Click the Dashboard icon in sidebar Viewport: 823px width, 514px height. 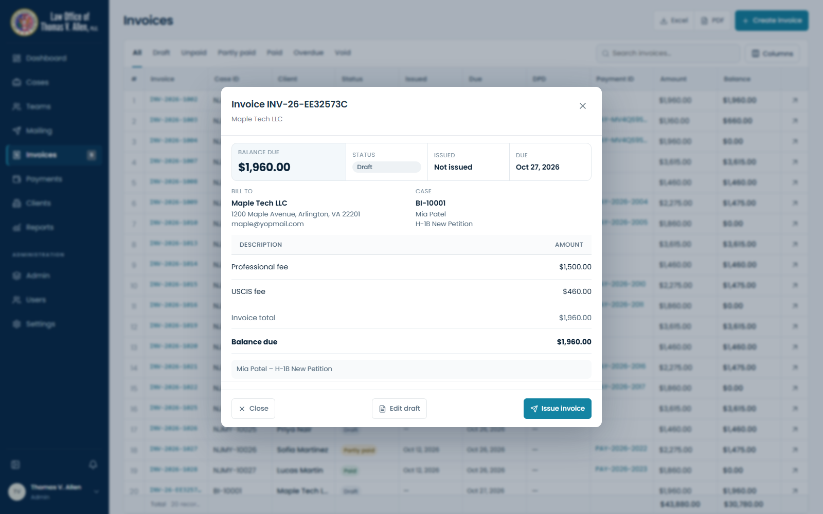click(16, 58)
